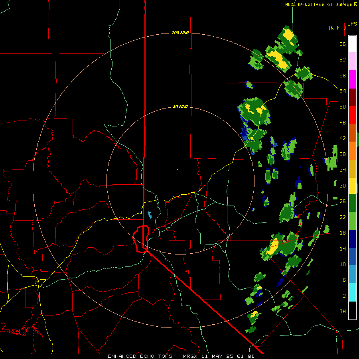The image size is (359, 359).
Task: Click the 22 legend value
Action: [343, 217]
